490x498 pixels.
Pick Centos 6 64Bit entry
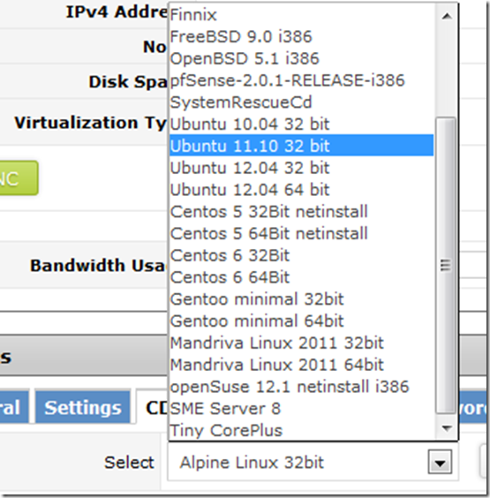click(302, 277)
